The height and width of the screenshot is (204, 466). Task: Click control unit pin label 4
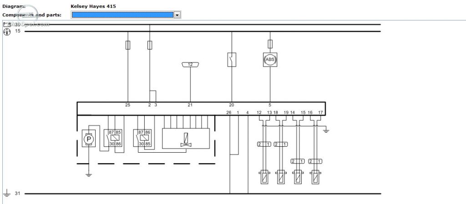pos(247,112)
